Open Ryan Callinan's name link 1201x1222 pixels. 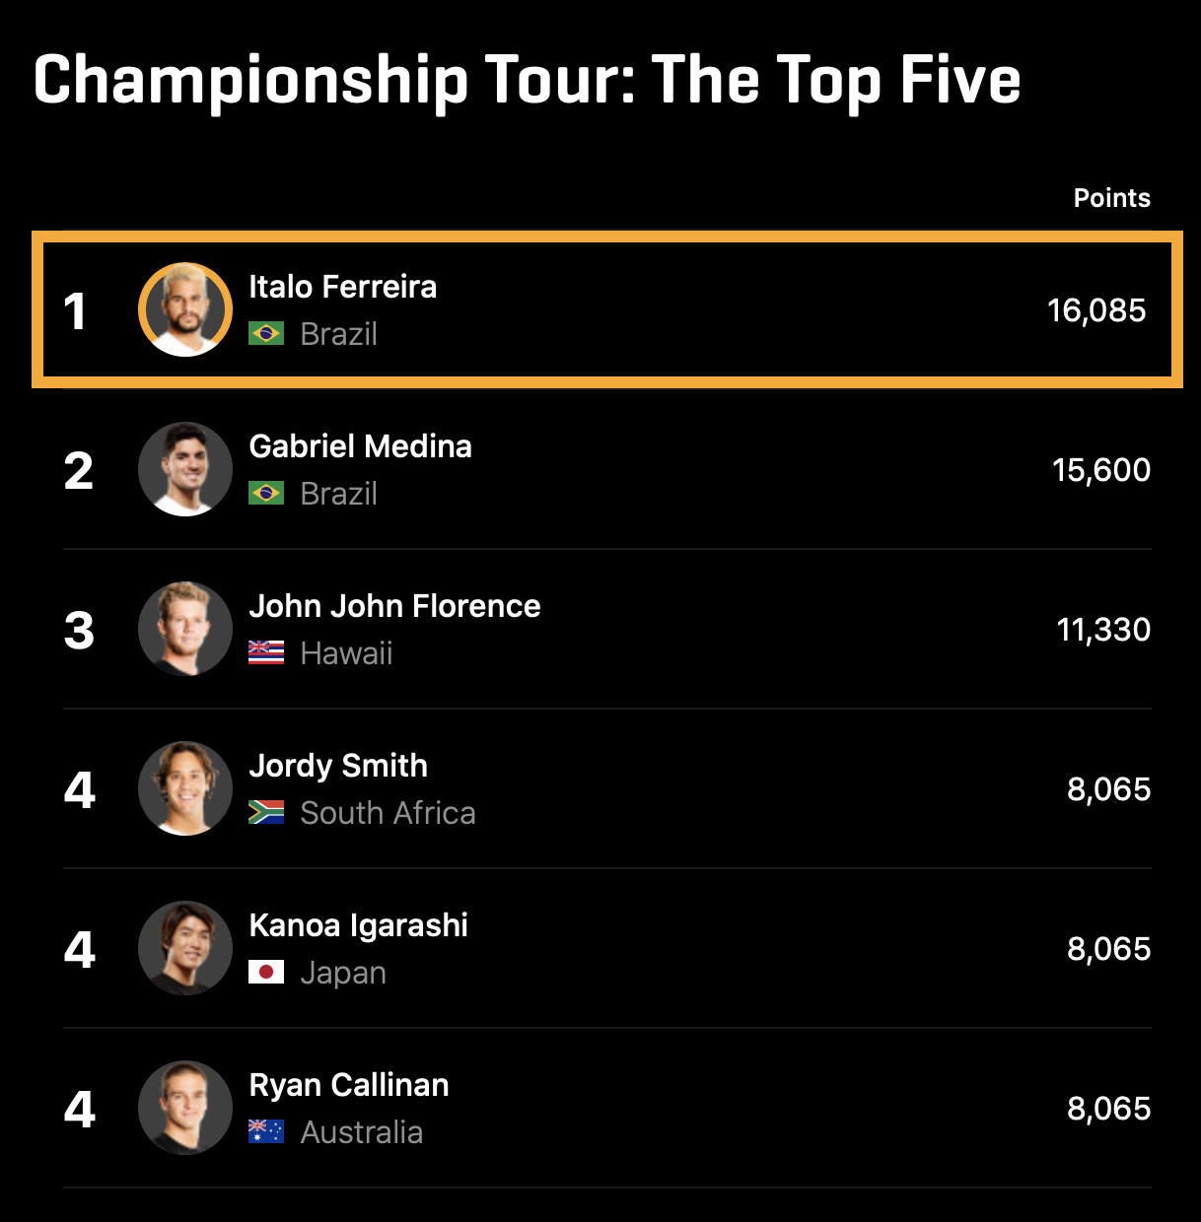(349, 1085)
